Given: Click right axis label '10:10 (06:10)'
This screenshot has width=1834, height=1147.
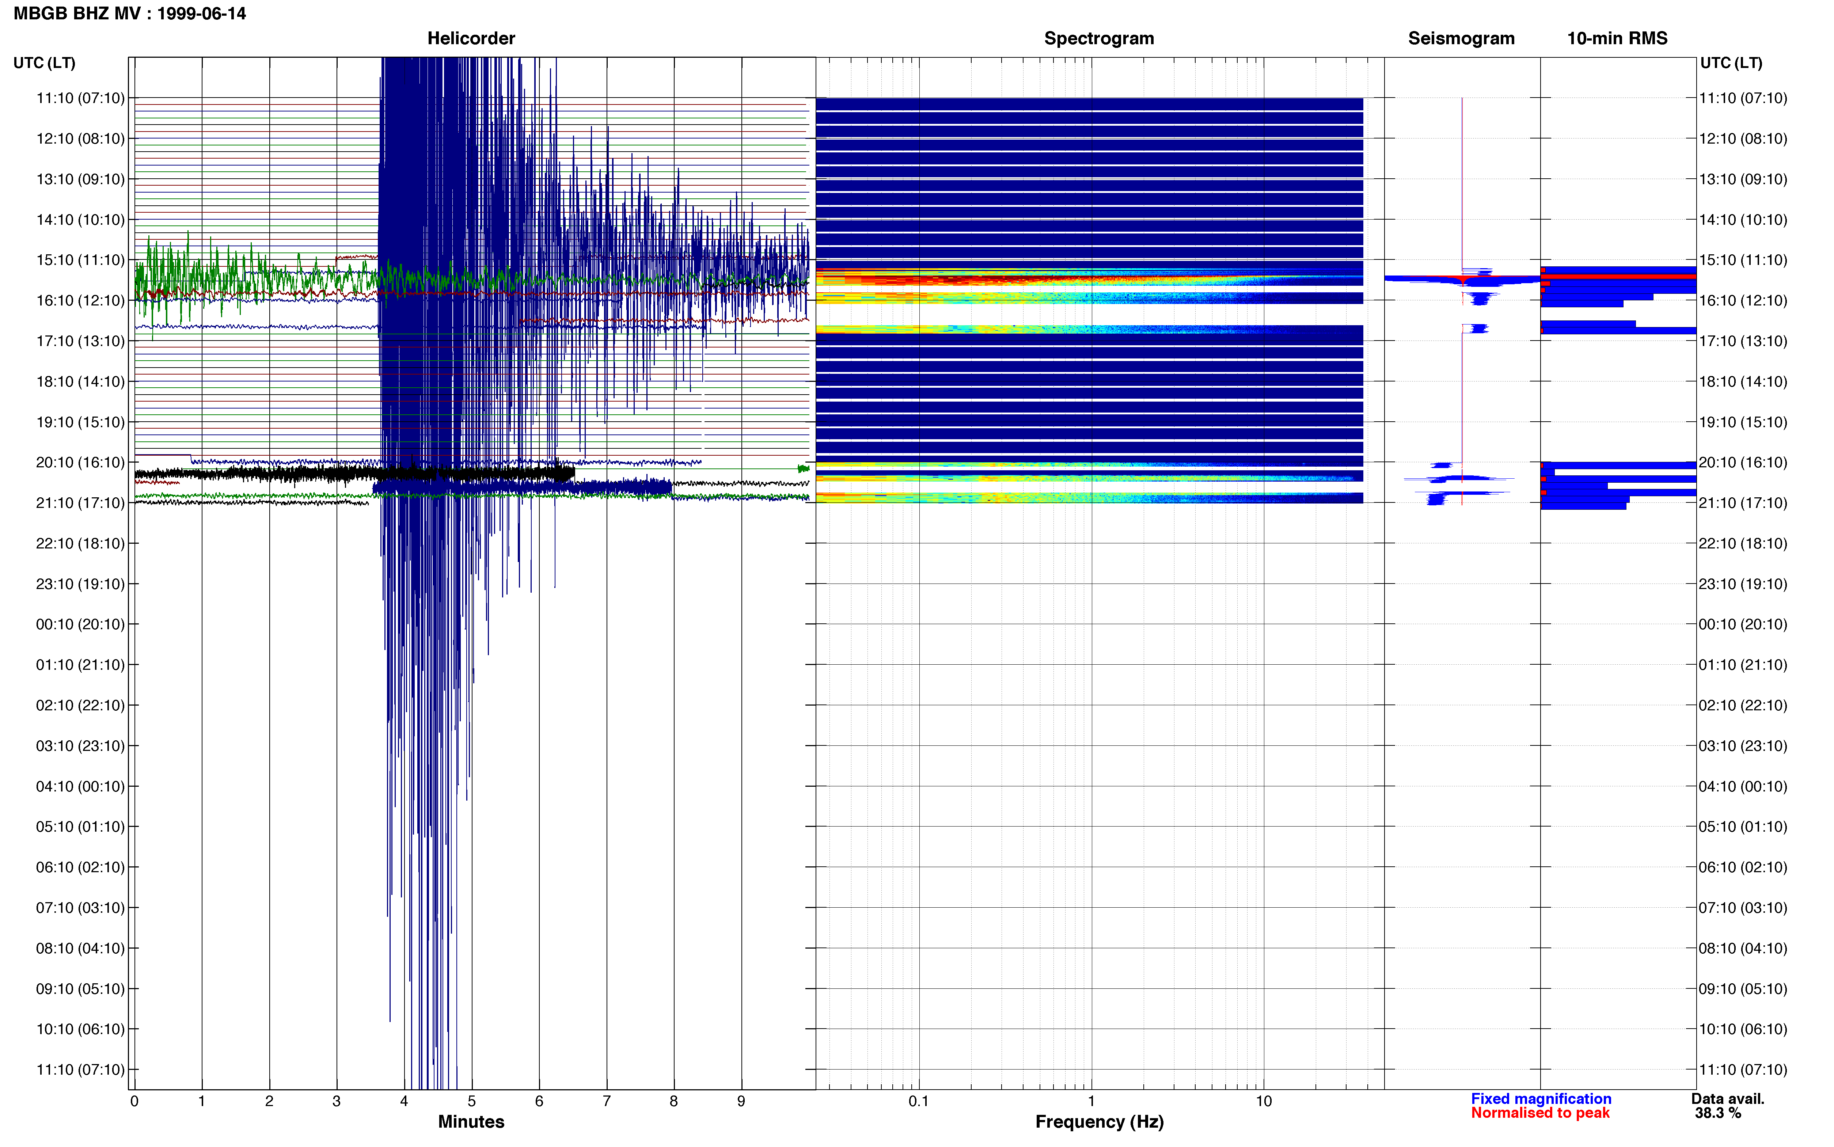Looking at the screenshot, I should 1743,1029.
